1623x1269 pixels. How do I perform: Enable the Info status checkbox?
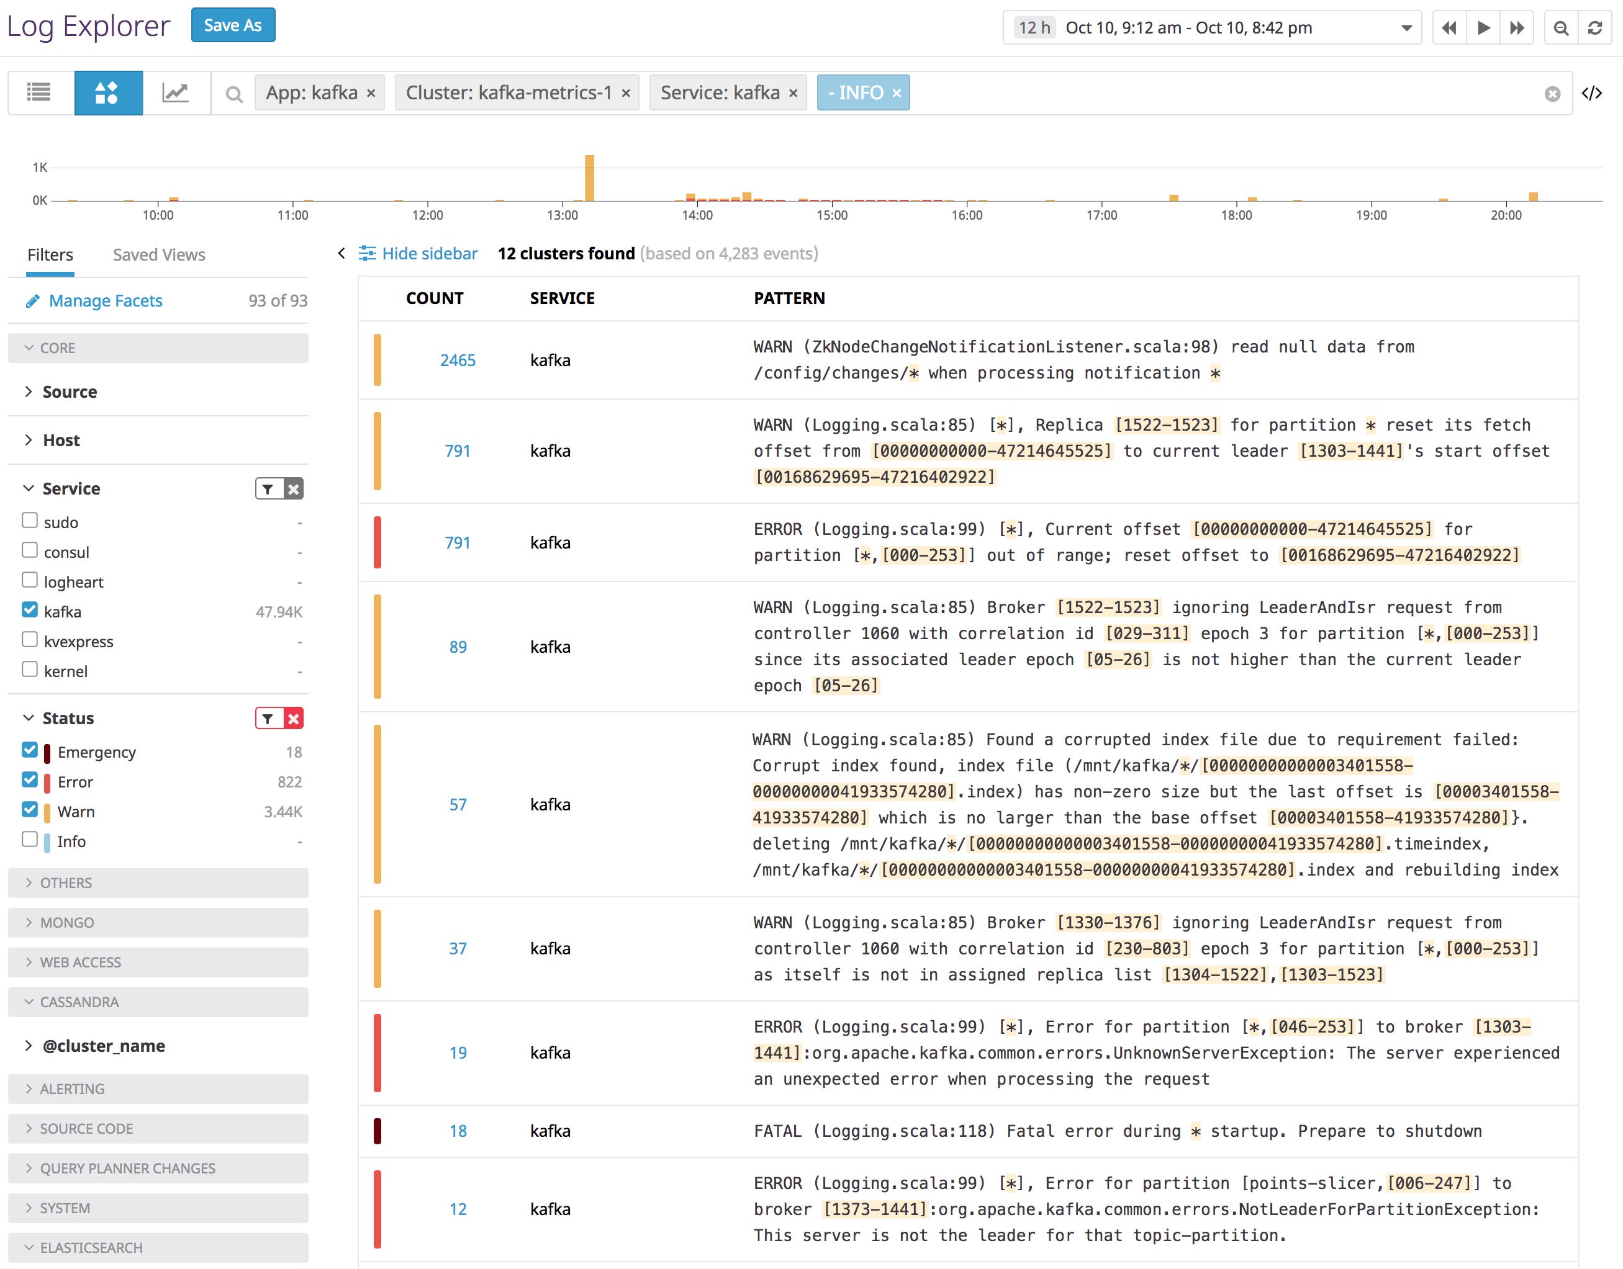click(x=30, y=840)
